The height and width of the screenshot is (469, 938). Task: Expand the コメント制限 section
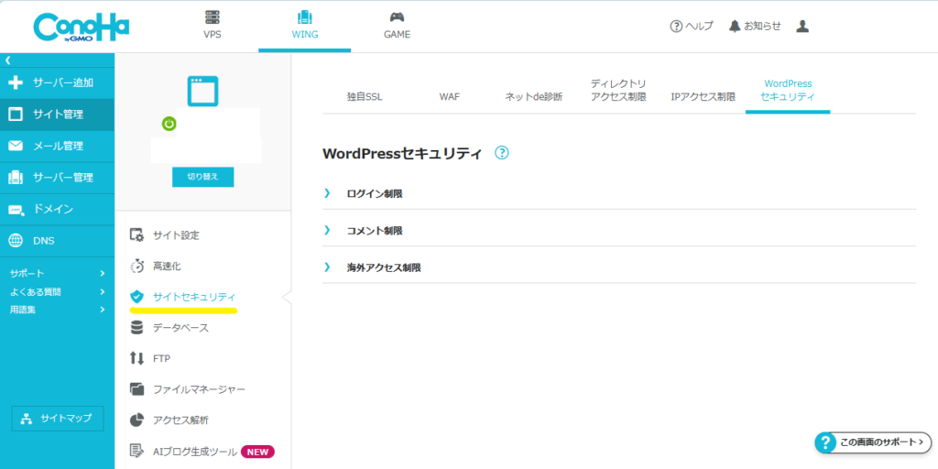tap(619, 230)
